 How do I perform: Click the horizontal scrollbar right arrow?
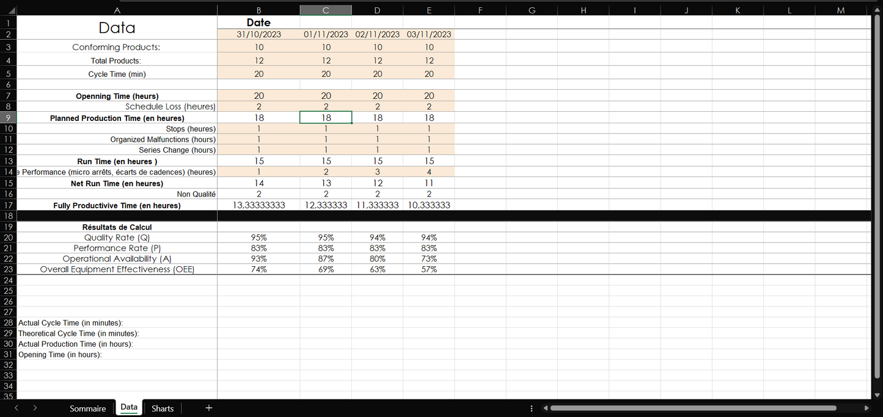866,408
